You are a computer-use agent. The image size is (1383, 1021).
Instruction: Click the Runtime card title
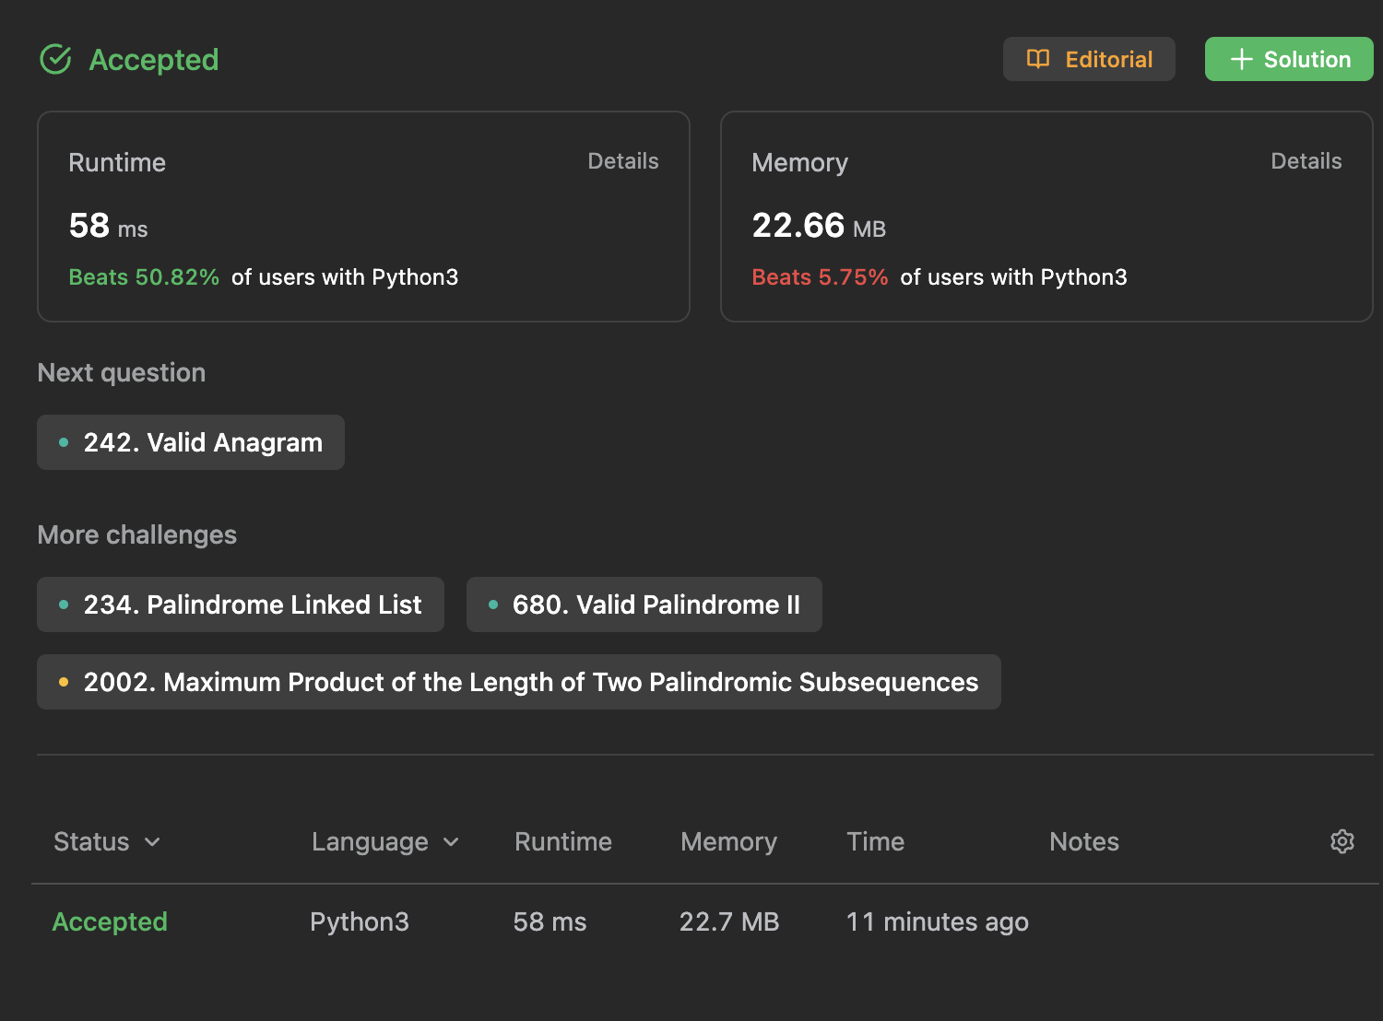tap(117, 163)
